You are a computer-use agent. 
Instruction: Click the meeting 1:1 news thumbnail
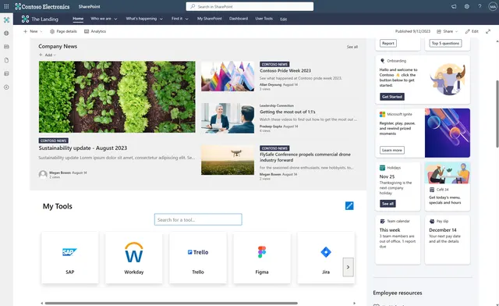click(x=228, y=118)
